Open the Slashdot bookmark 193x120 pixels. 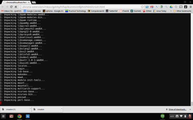click(x=136, y=11)
